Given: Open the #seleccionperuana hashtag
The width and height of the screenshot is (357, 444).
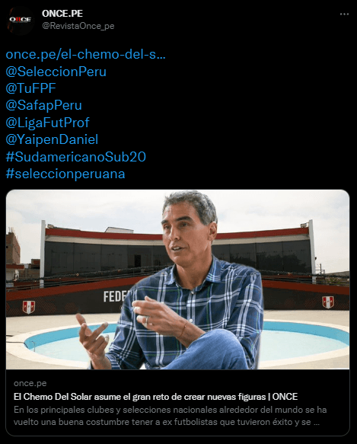Looking at the screenshot, I should coord(65,174).
